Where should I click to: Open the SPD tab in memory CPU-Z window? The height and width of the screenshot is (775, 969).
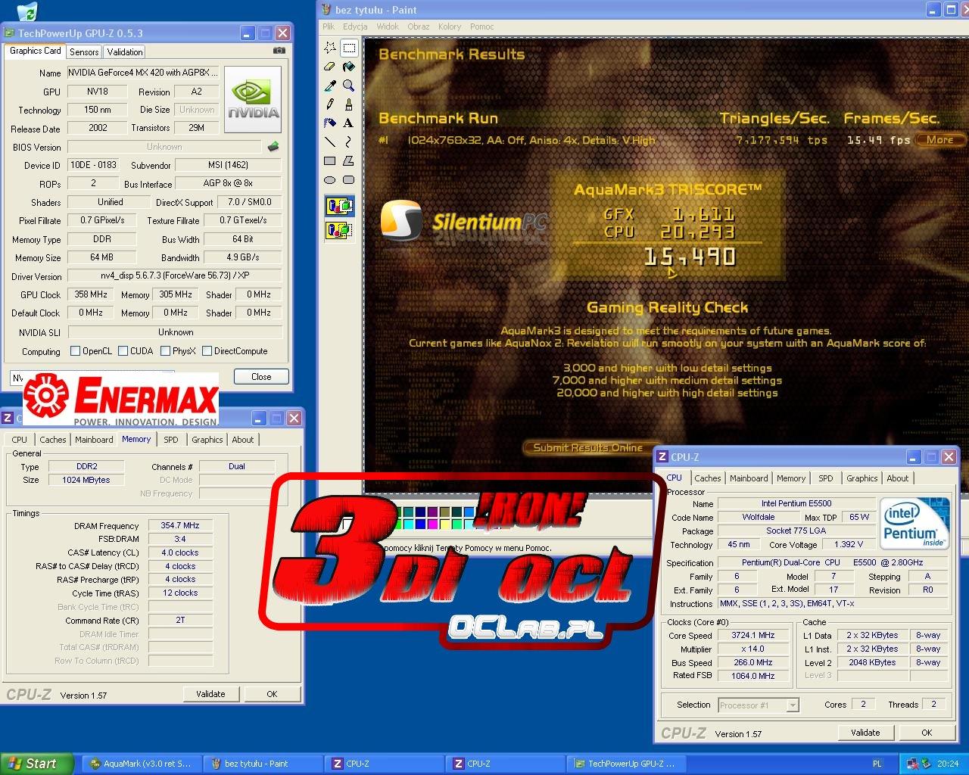click(171, 440)
